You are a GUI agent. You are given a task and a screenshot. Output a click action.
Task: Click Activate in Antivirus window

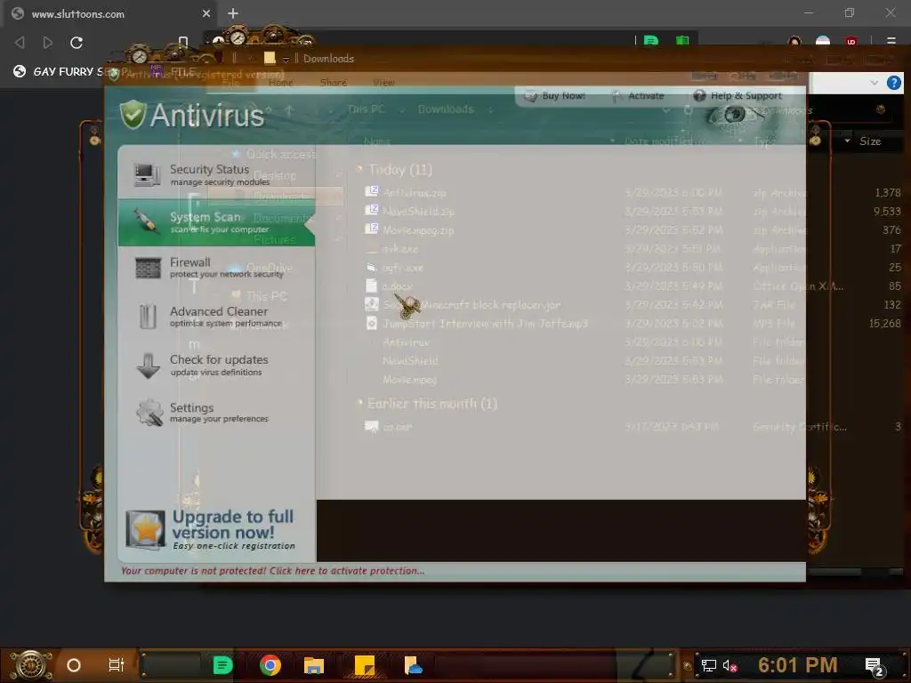pos(638,96)
